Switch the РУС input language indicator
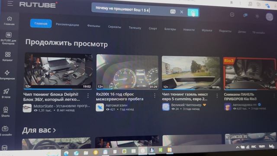The height and width of the screenshot is (156, 277). click(254, 146)
